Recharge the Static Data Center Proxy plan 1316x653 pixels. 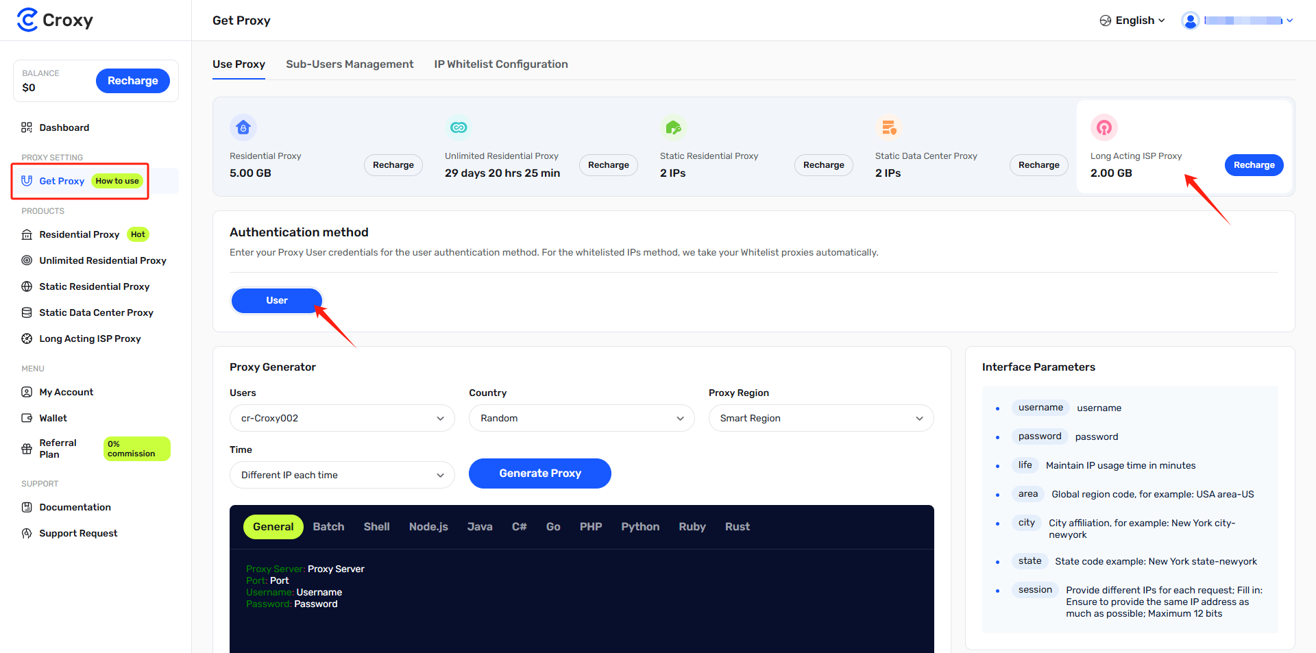(1039, 165)
